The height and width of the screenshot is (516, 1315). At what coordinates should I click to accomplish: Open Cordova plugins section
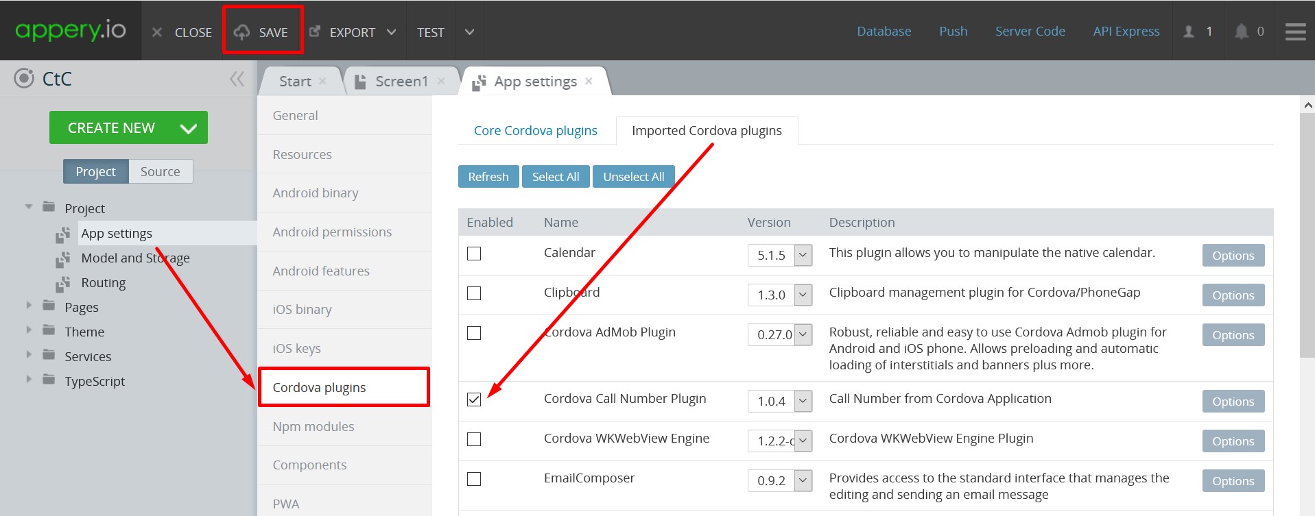[344, 387]
